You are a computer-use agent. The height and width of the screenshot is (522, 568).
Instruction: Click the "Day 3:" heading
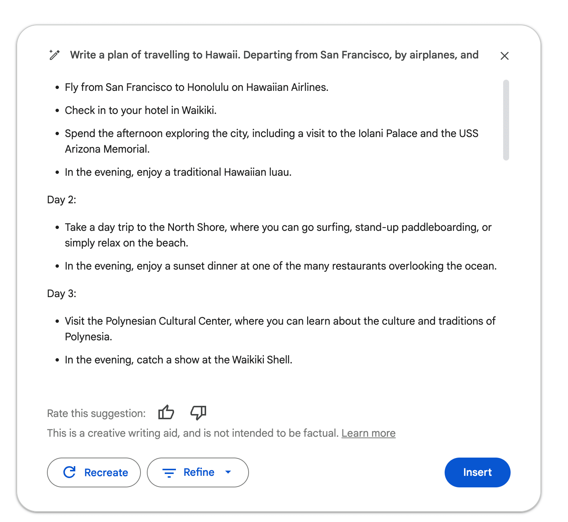click(61, 294)
